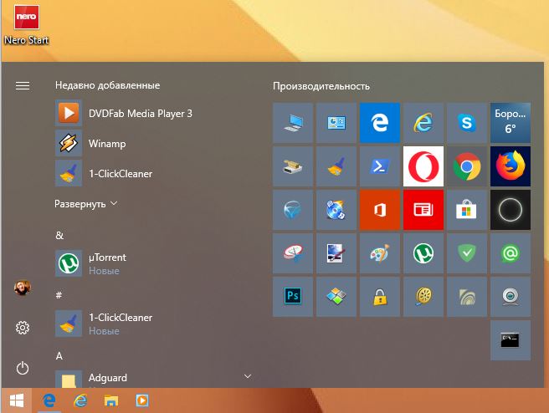Open the red News tile
The width and height of the screenshot is (549, 413).
coord(423,210)
